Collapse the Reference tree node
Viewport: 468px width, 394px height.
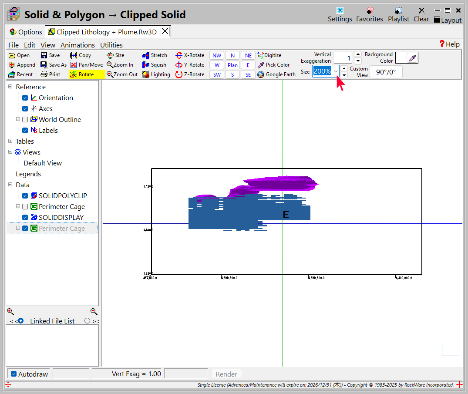pyautogui.click(x=10, y=87)
